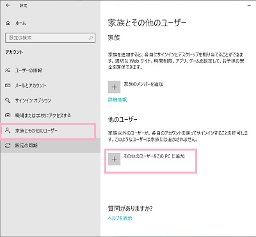Open サインイン オプション section
The image size is (256, 237).
pos(50,101)
